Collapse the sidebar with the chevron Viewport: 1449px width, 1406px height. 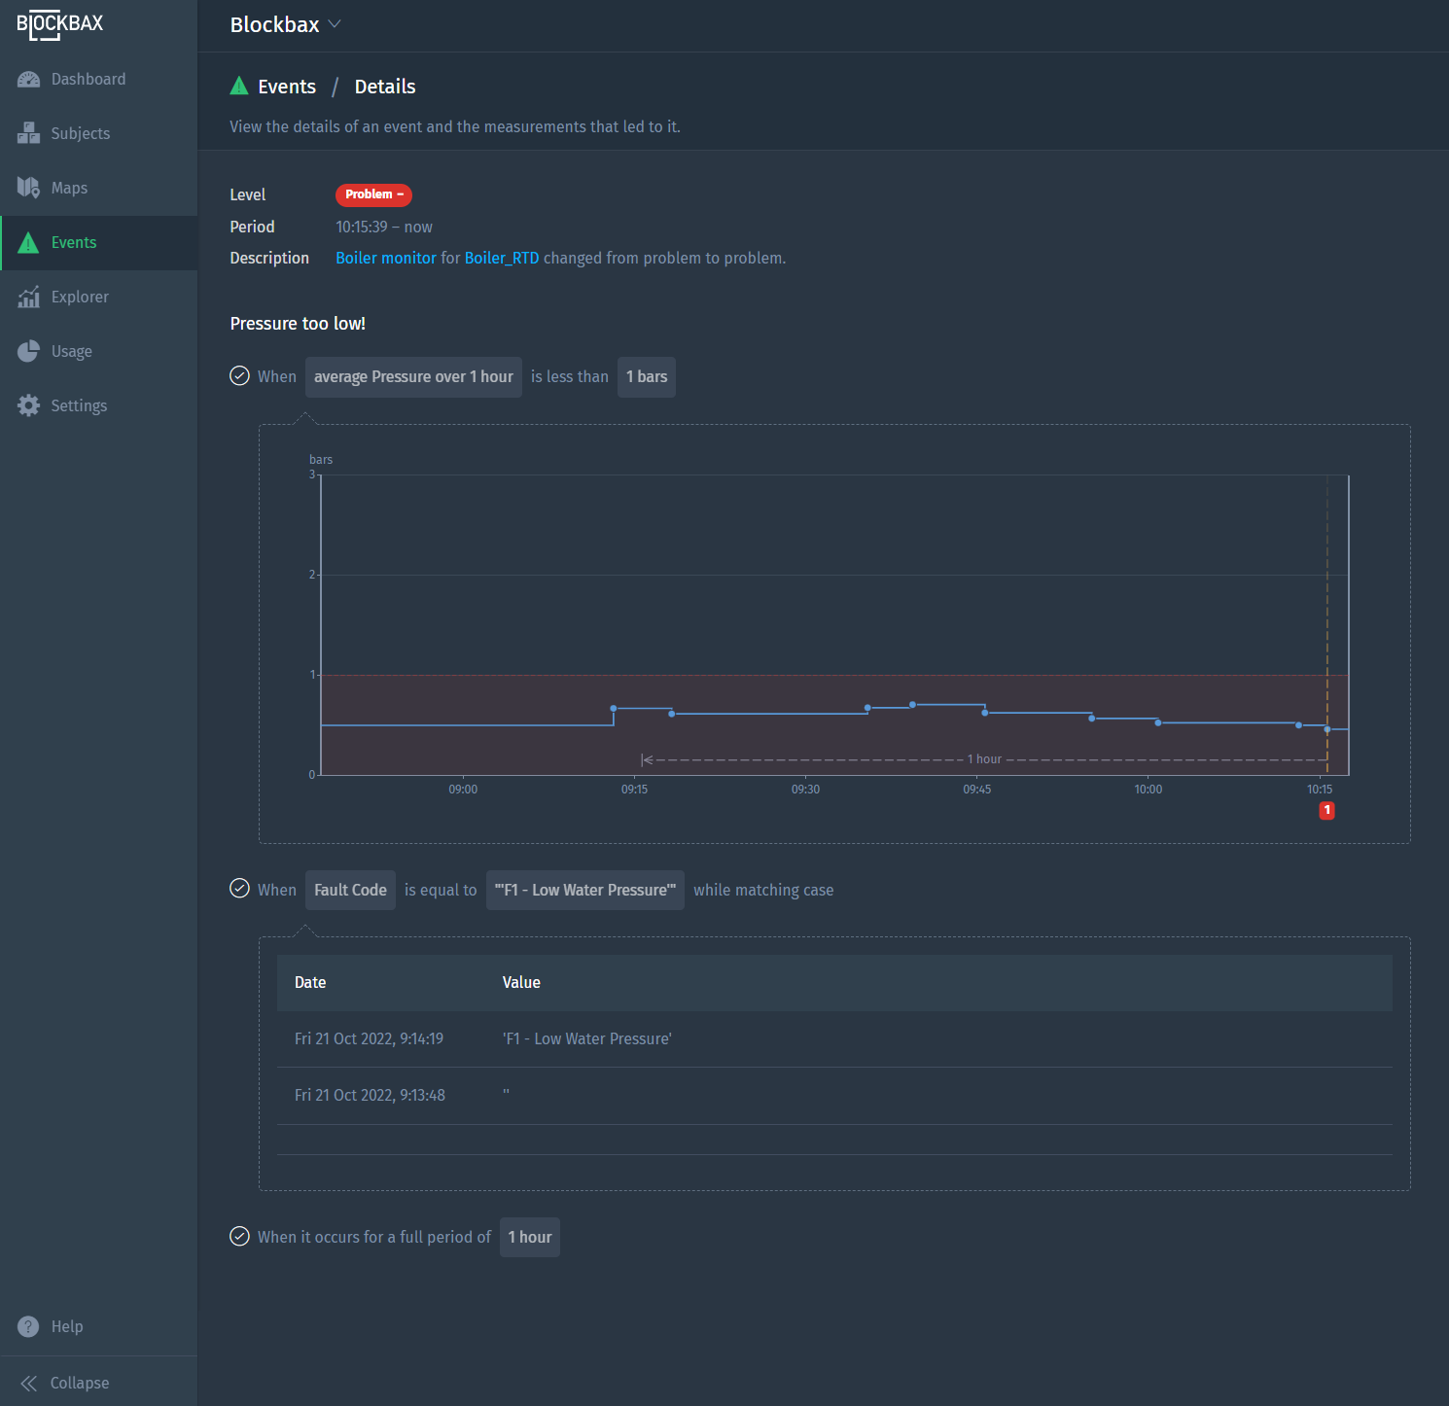pos(29,1384)
